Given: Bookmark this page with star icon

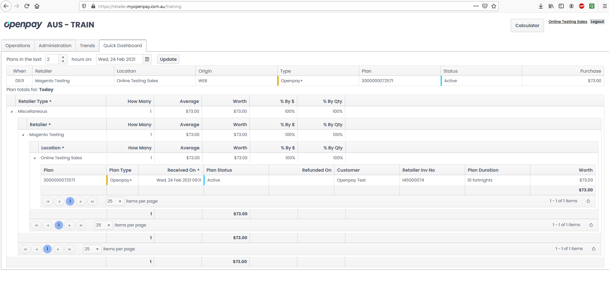Looking at the screenshot, I should (494, 6).
